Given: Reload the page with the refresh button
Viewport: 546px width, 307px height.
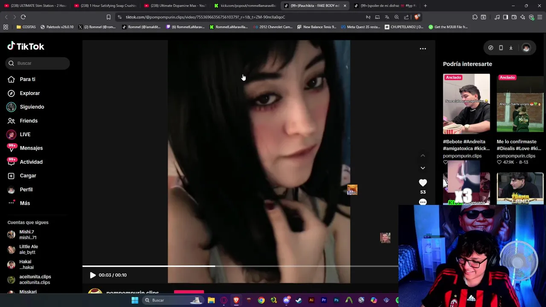Looking at the screenshot, I should click(23, 17).
